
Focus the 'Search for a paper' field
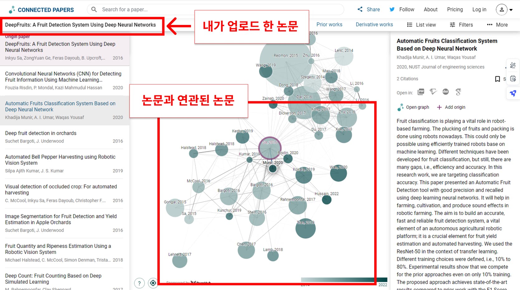tap(215, 9)
